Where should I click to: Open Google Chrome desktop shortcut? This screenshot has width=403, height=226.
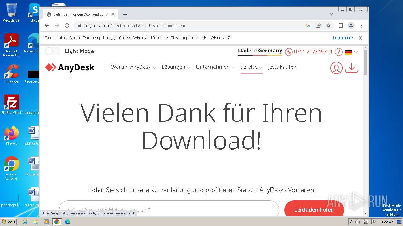11,168
